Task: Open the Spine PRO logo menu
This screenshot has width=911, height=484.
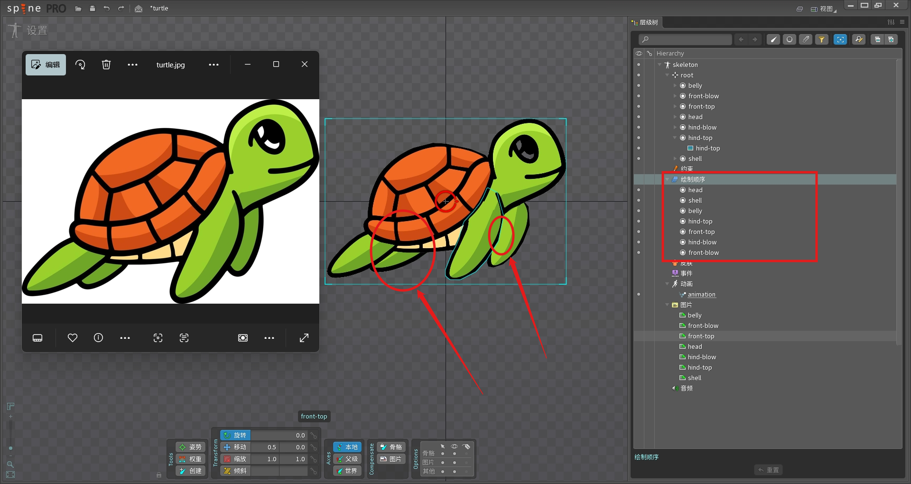Action: (x=37, y=9)
